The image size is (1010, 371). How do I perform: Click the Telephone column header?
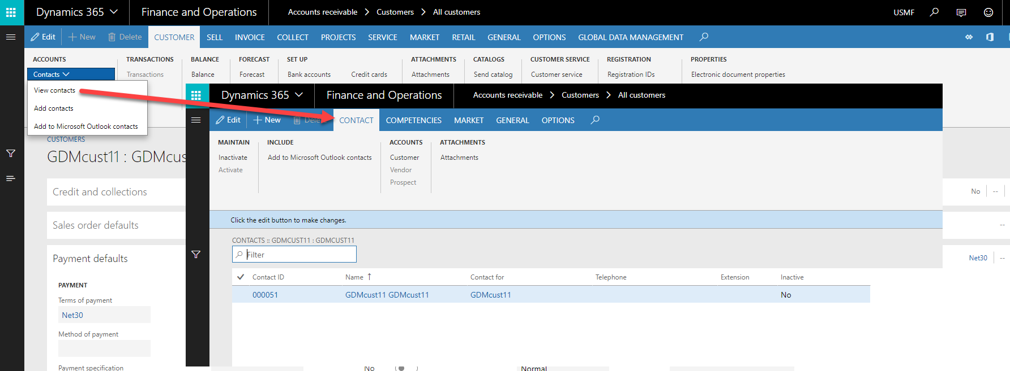pyautogui.click(x=611, y=277)
